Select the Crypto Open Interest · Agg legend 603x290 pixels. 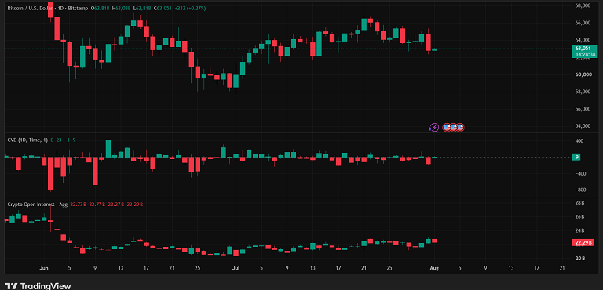point(38,205)
